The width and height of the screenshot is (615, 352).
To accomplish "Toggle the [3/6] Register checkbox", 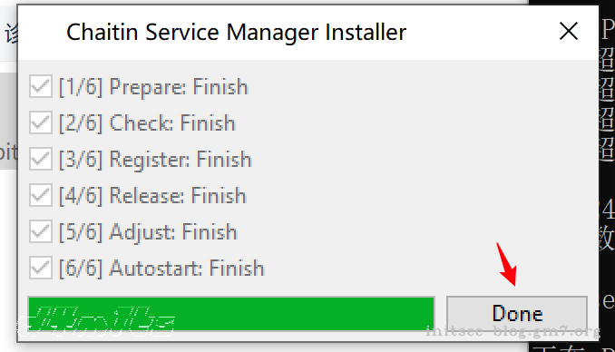I will 41,159.
